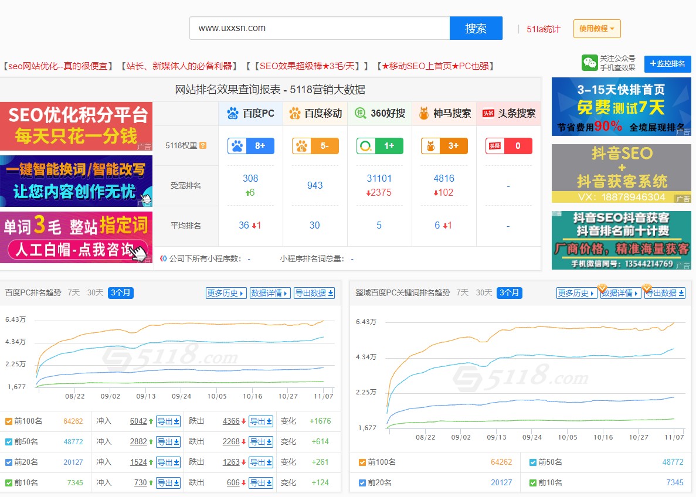This screenshot has width=696, height=497.
Task: Click the Shenma weight 3+ badge
Action: tap(444, 146)
